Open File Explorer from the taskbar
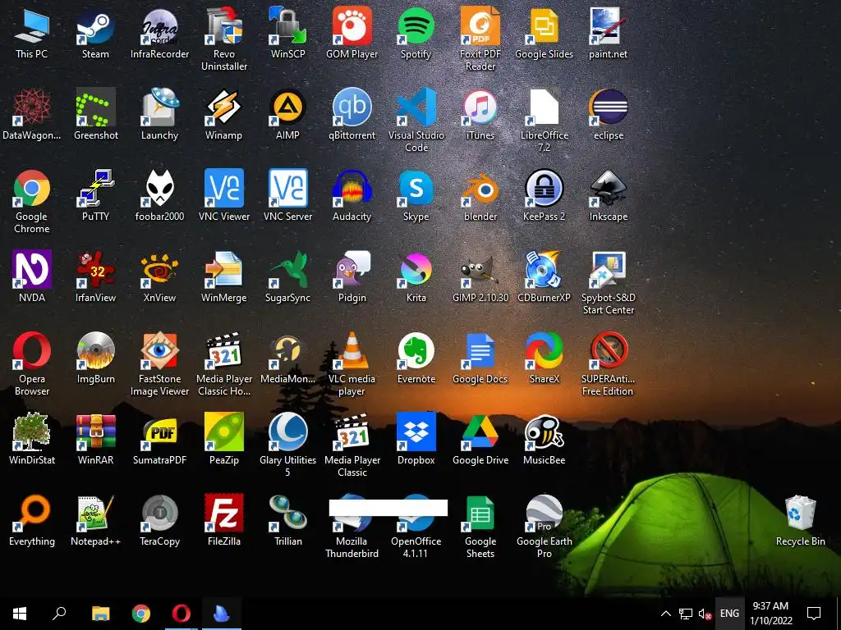The height and width of the screenshot is (630, 841). [100, 613]
